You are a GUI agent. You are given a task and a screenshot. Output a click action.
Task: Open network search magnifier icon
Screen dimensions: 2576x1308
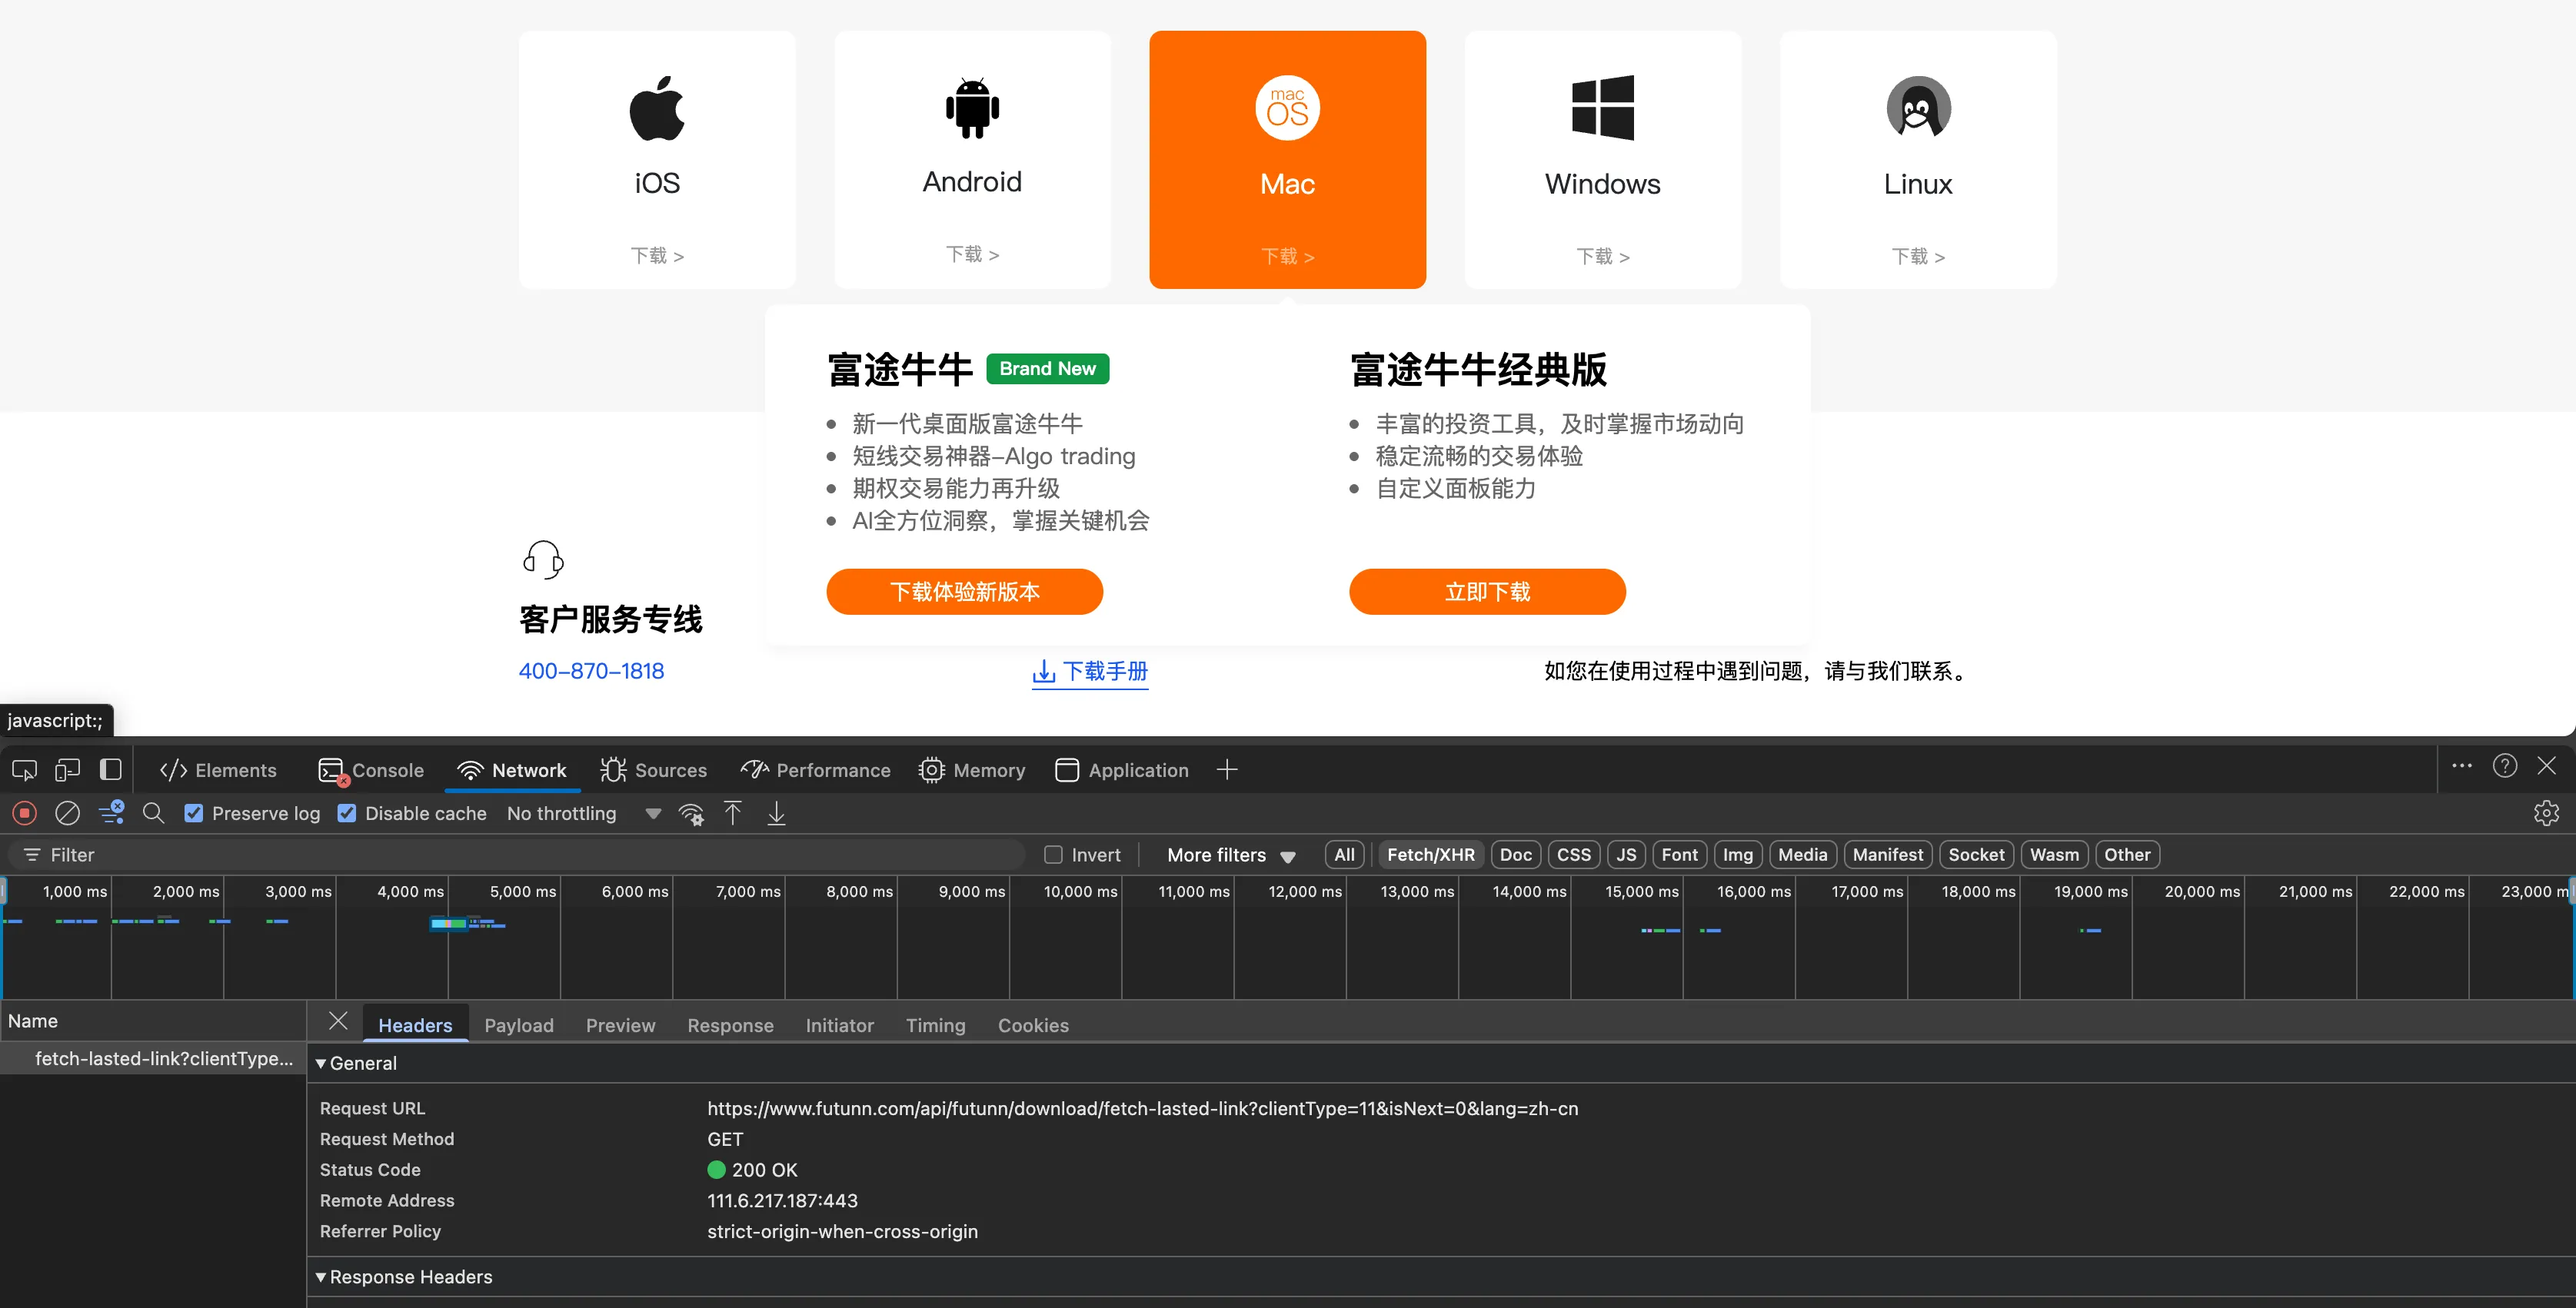click(x=153, y=813)
